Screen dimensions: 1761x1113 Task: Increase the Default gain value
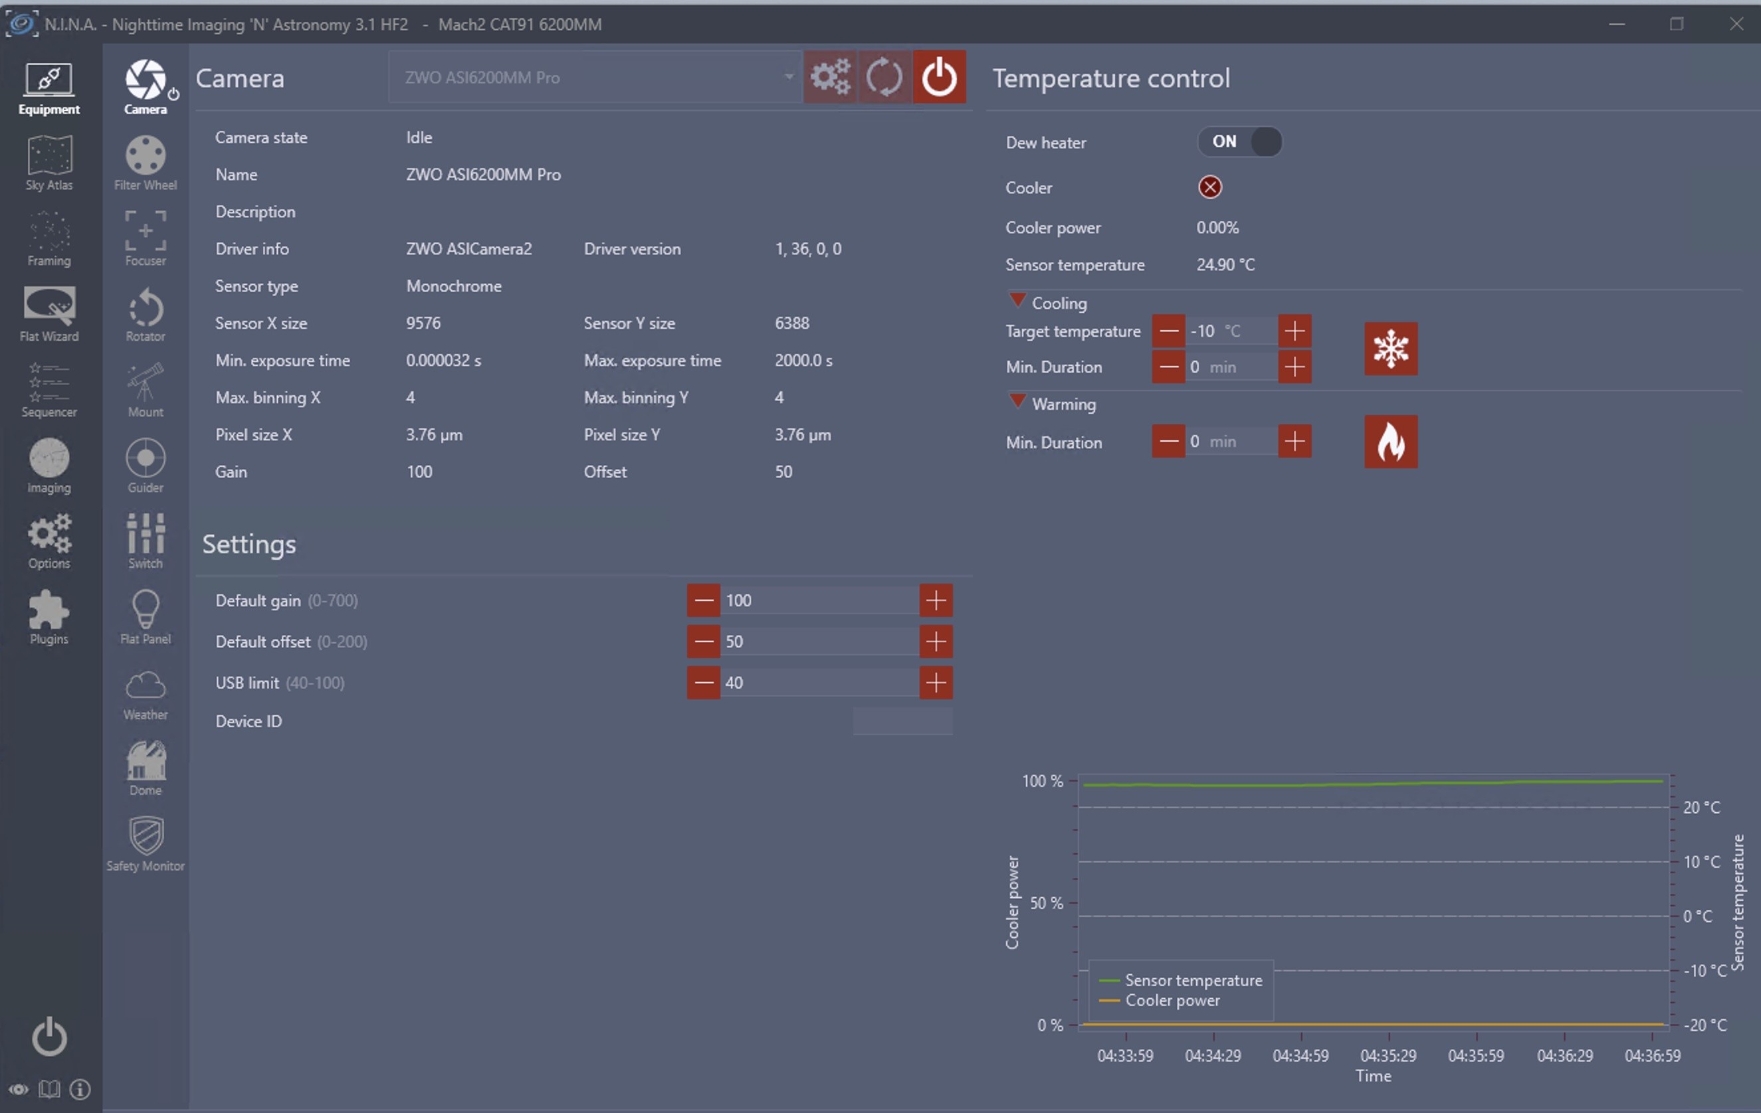(936, 601)
